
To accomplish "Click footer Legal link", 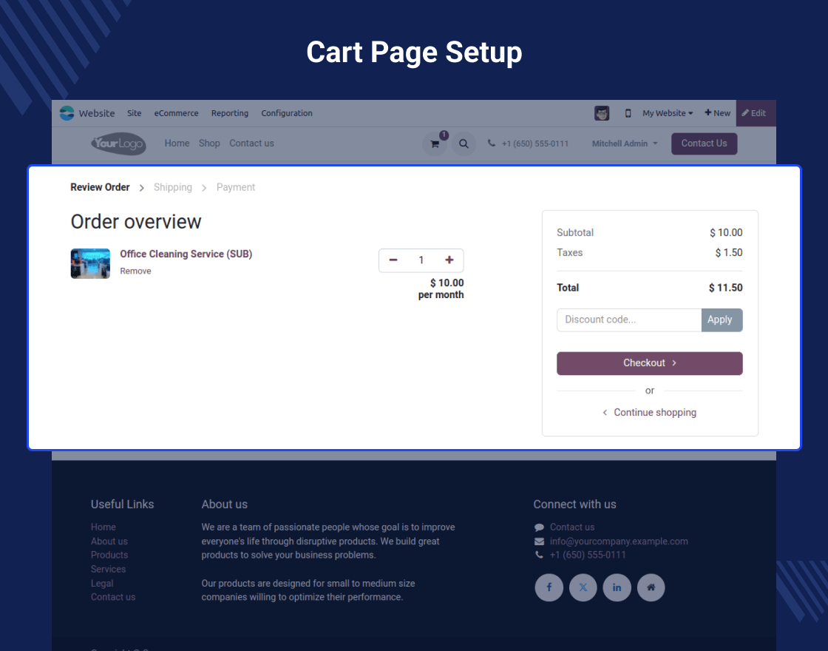I will [102, 584].
